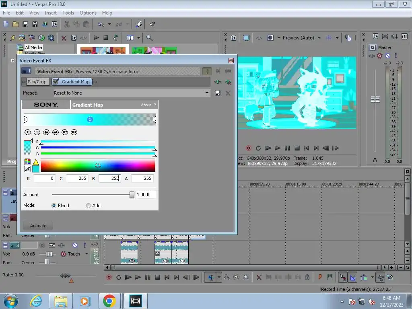
Task: Click the R value input field
Action: [44, 178]
